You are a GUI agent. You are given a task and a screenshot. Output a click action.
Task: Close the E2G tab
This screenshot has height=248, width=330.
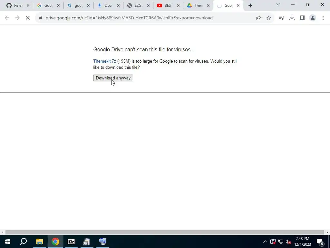[x=148, y=5]
